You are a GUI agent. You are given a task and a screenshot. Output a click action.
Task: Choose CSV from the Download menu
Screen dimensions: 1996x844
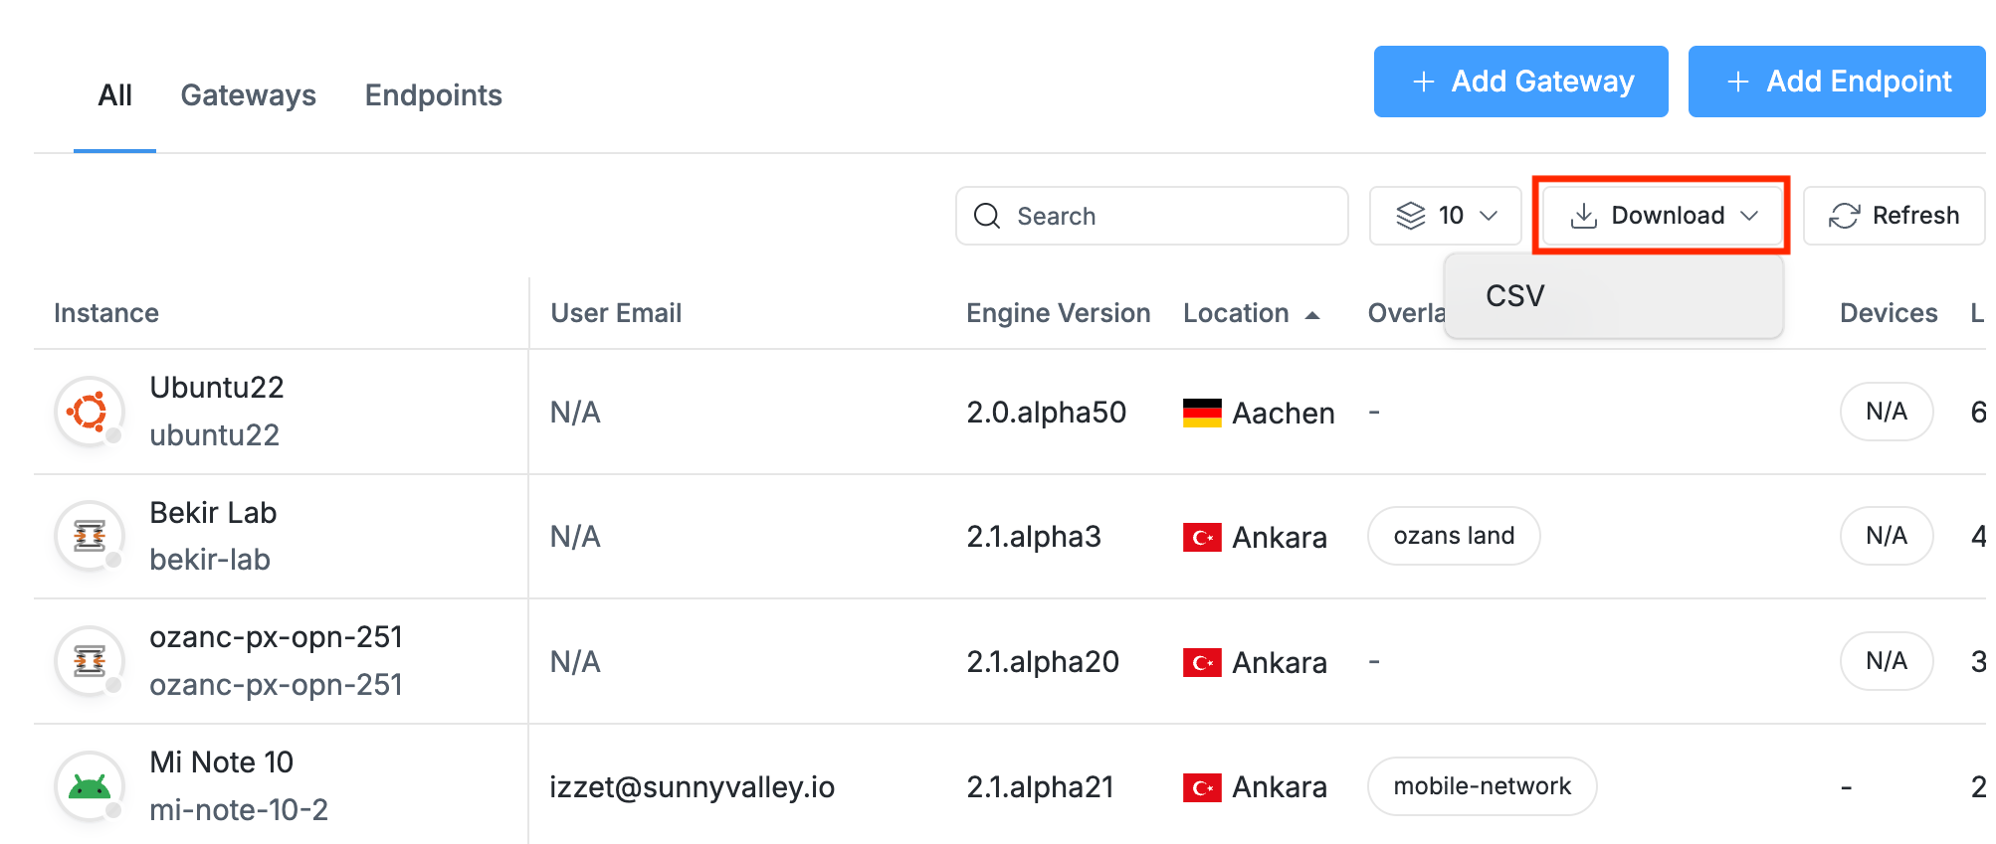point(1515,296)
